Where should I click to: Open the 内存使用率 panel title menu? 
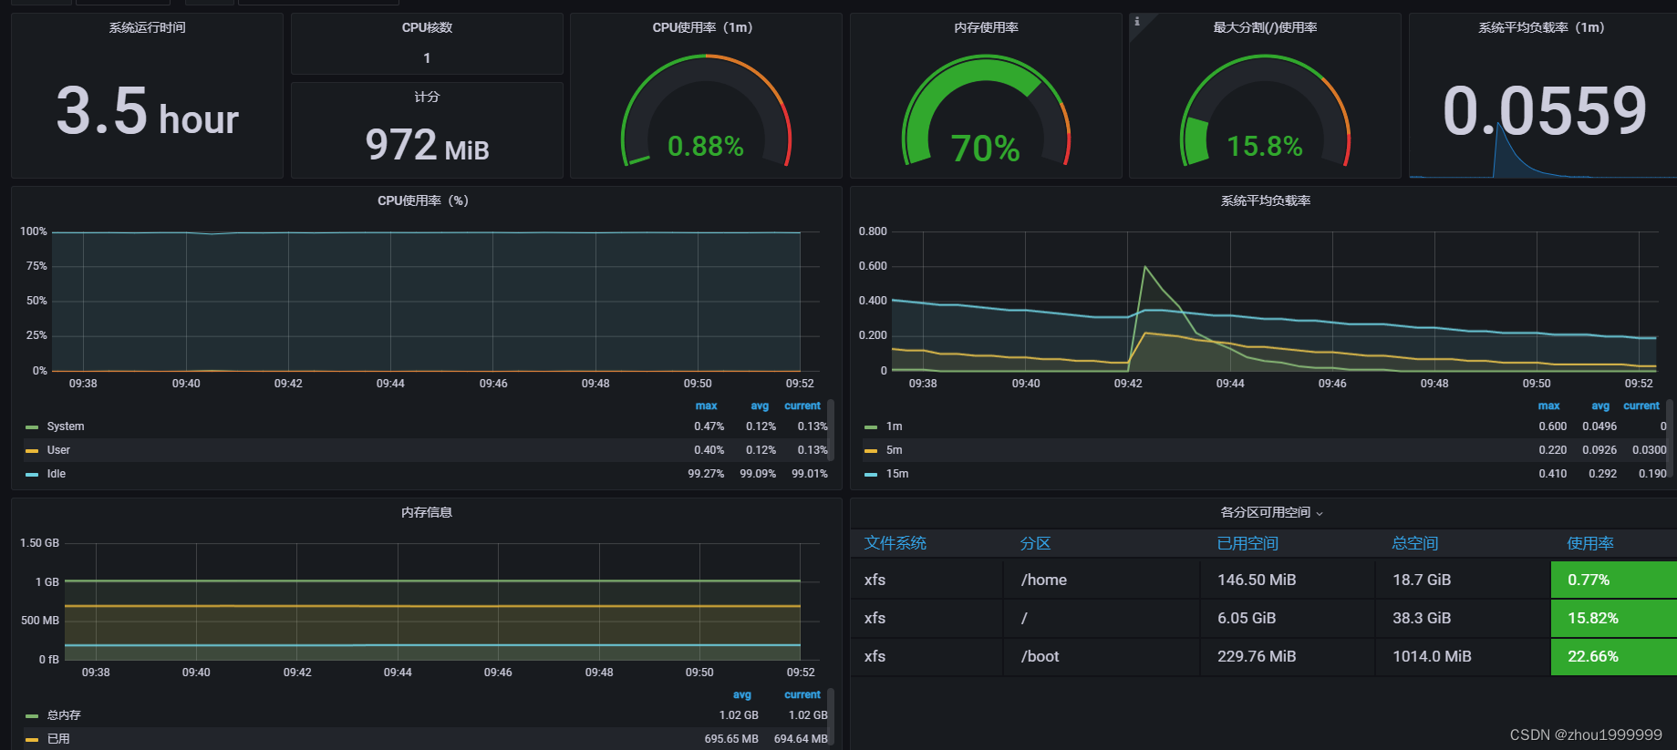(986, 27)
